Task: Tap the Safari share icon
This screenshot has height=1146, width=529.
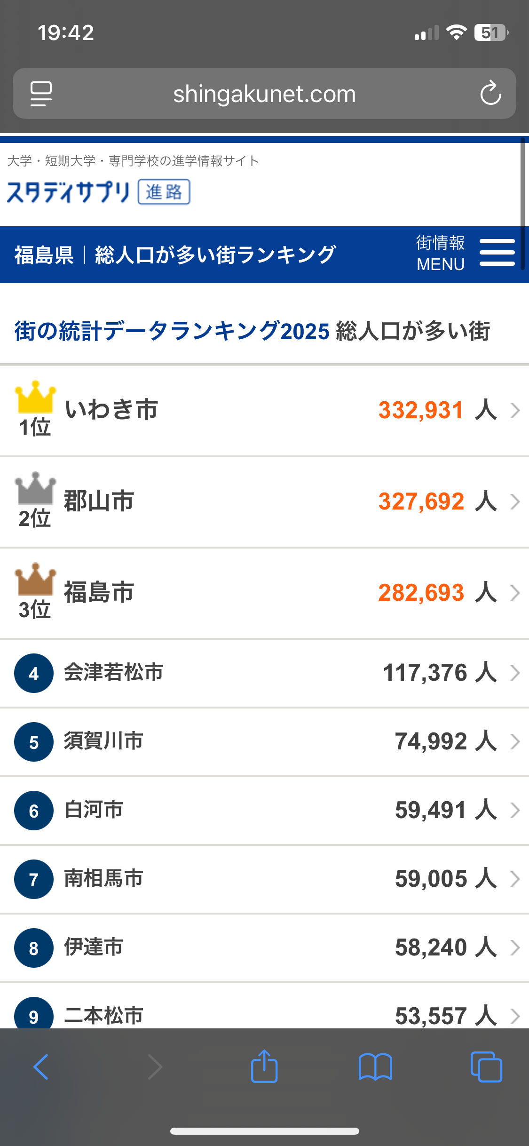Action: pyautogui.click(x=264, y=1066)
